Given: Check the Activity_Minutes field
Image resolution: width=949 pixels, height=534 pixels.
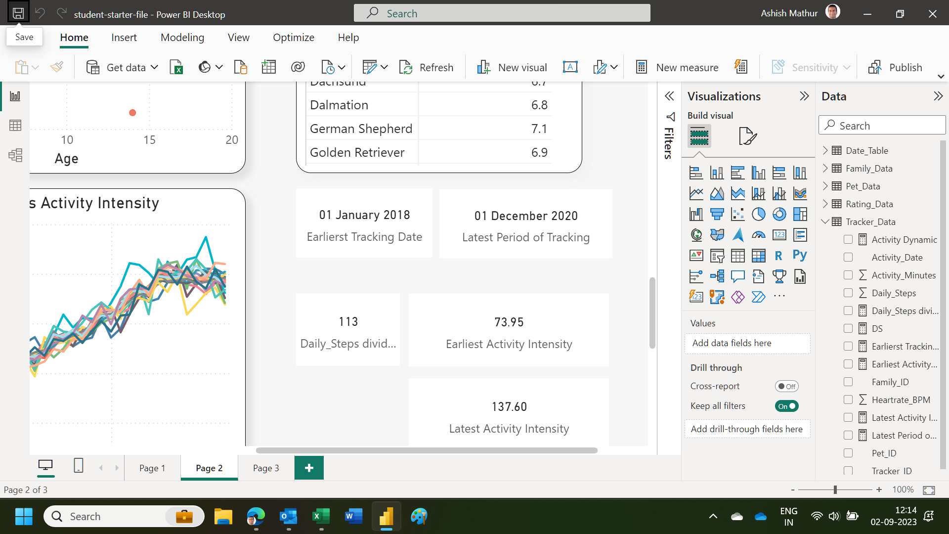Looking at the screenshot, I should (x=848, y=275).
